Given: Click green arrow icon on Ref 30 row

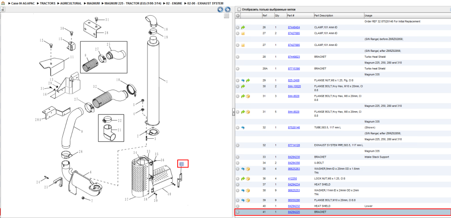Looking at the screenshot, I should coord(243,86).
